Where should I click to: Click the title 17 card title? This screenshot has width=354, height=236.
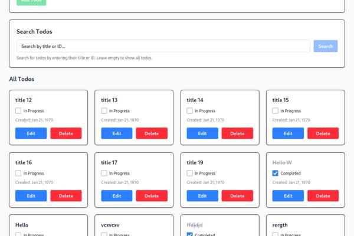coord(109,162)
